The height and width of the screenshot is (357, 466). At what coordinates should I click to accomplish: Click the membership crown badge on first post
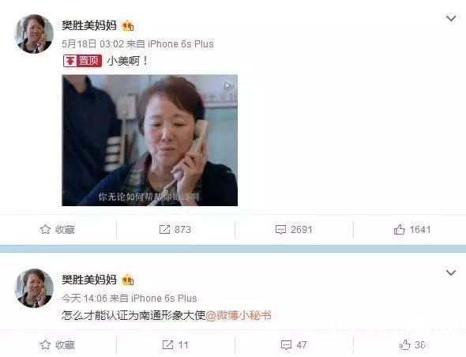(x=128, y=25)
